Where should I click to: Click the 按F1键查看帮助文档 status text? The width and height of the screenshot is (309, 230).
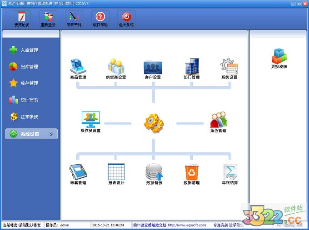pos(150,225)
